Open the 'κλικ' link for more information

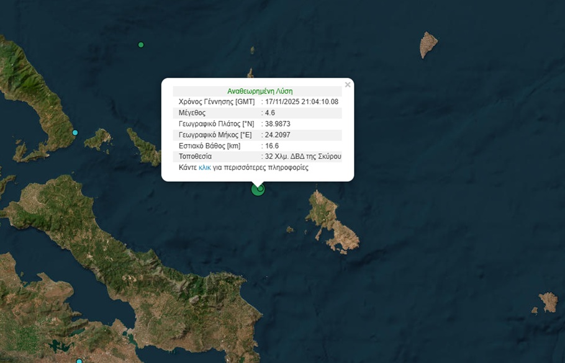point(205,168)
